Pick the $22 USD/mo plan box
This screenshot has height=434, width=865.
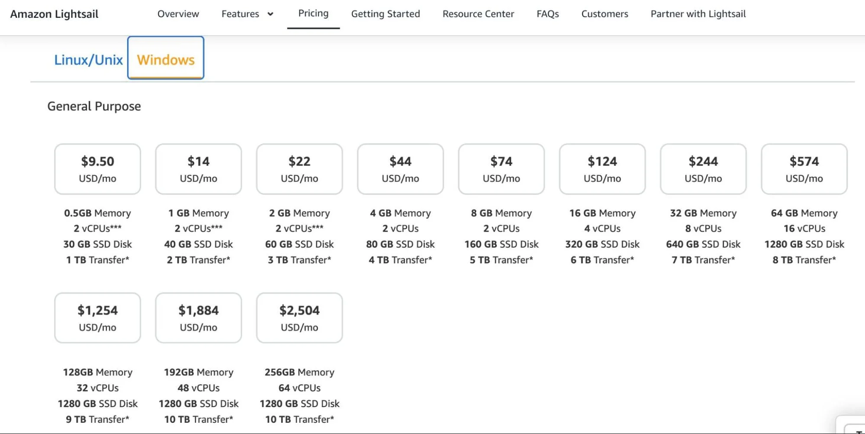point(299,169)
